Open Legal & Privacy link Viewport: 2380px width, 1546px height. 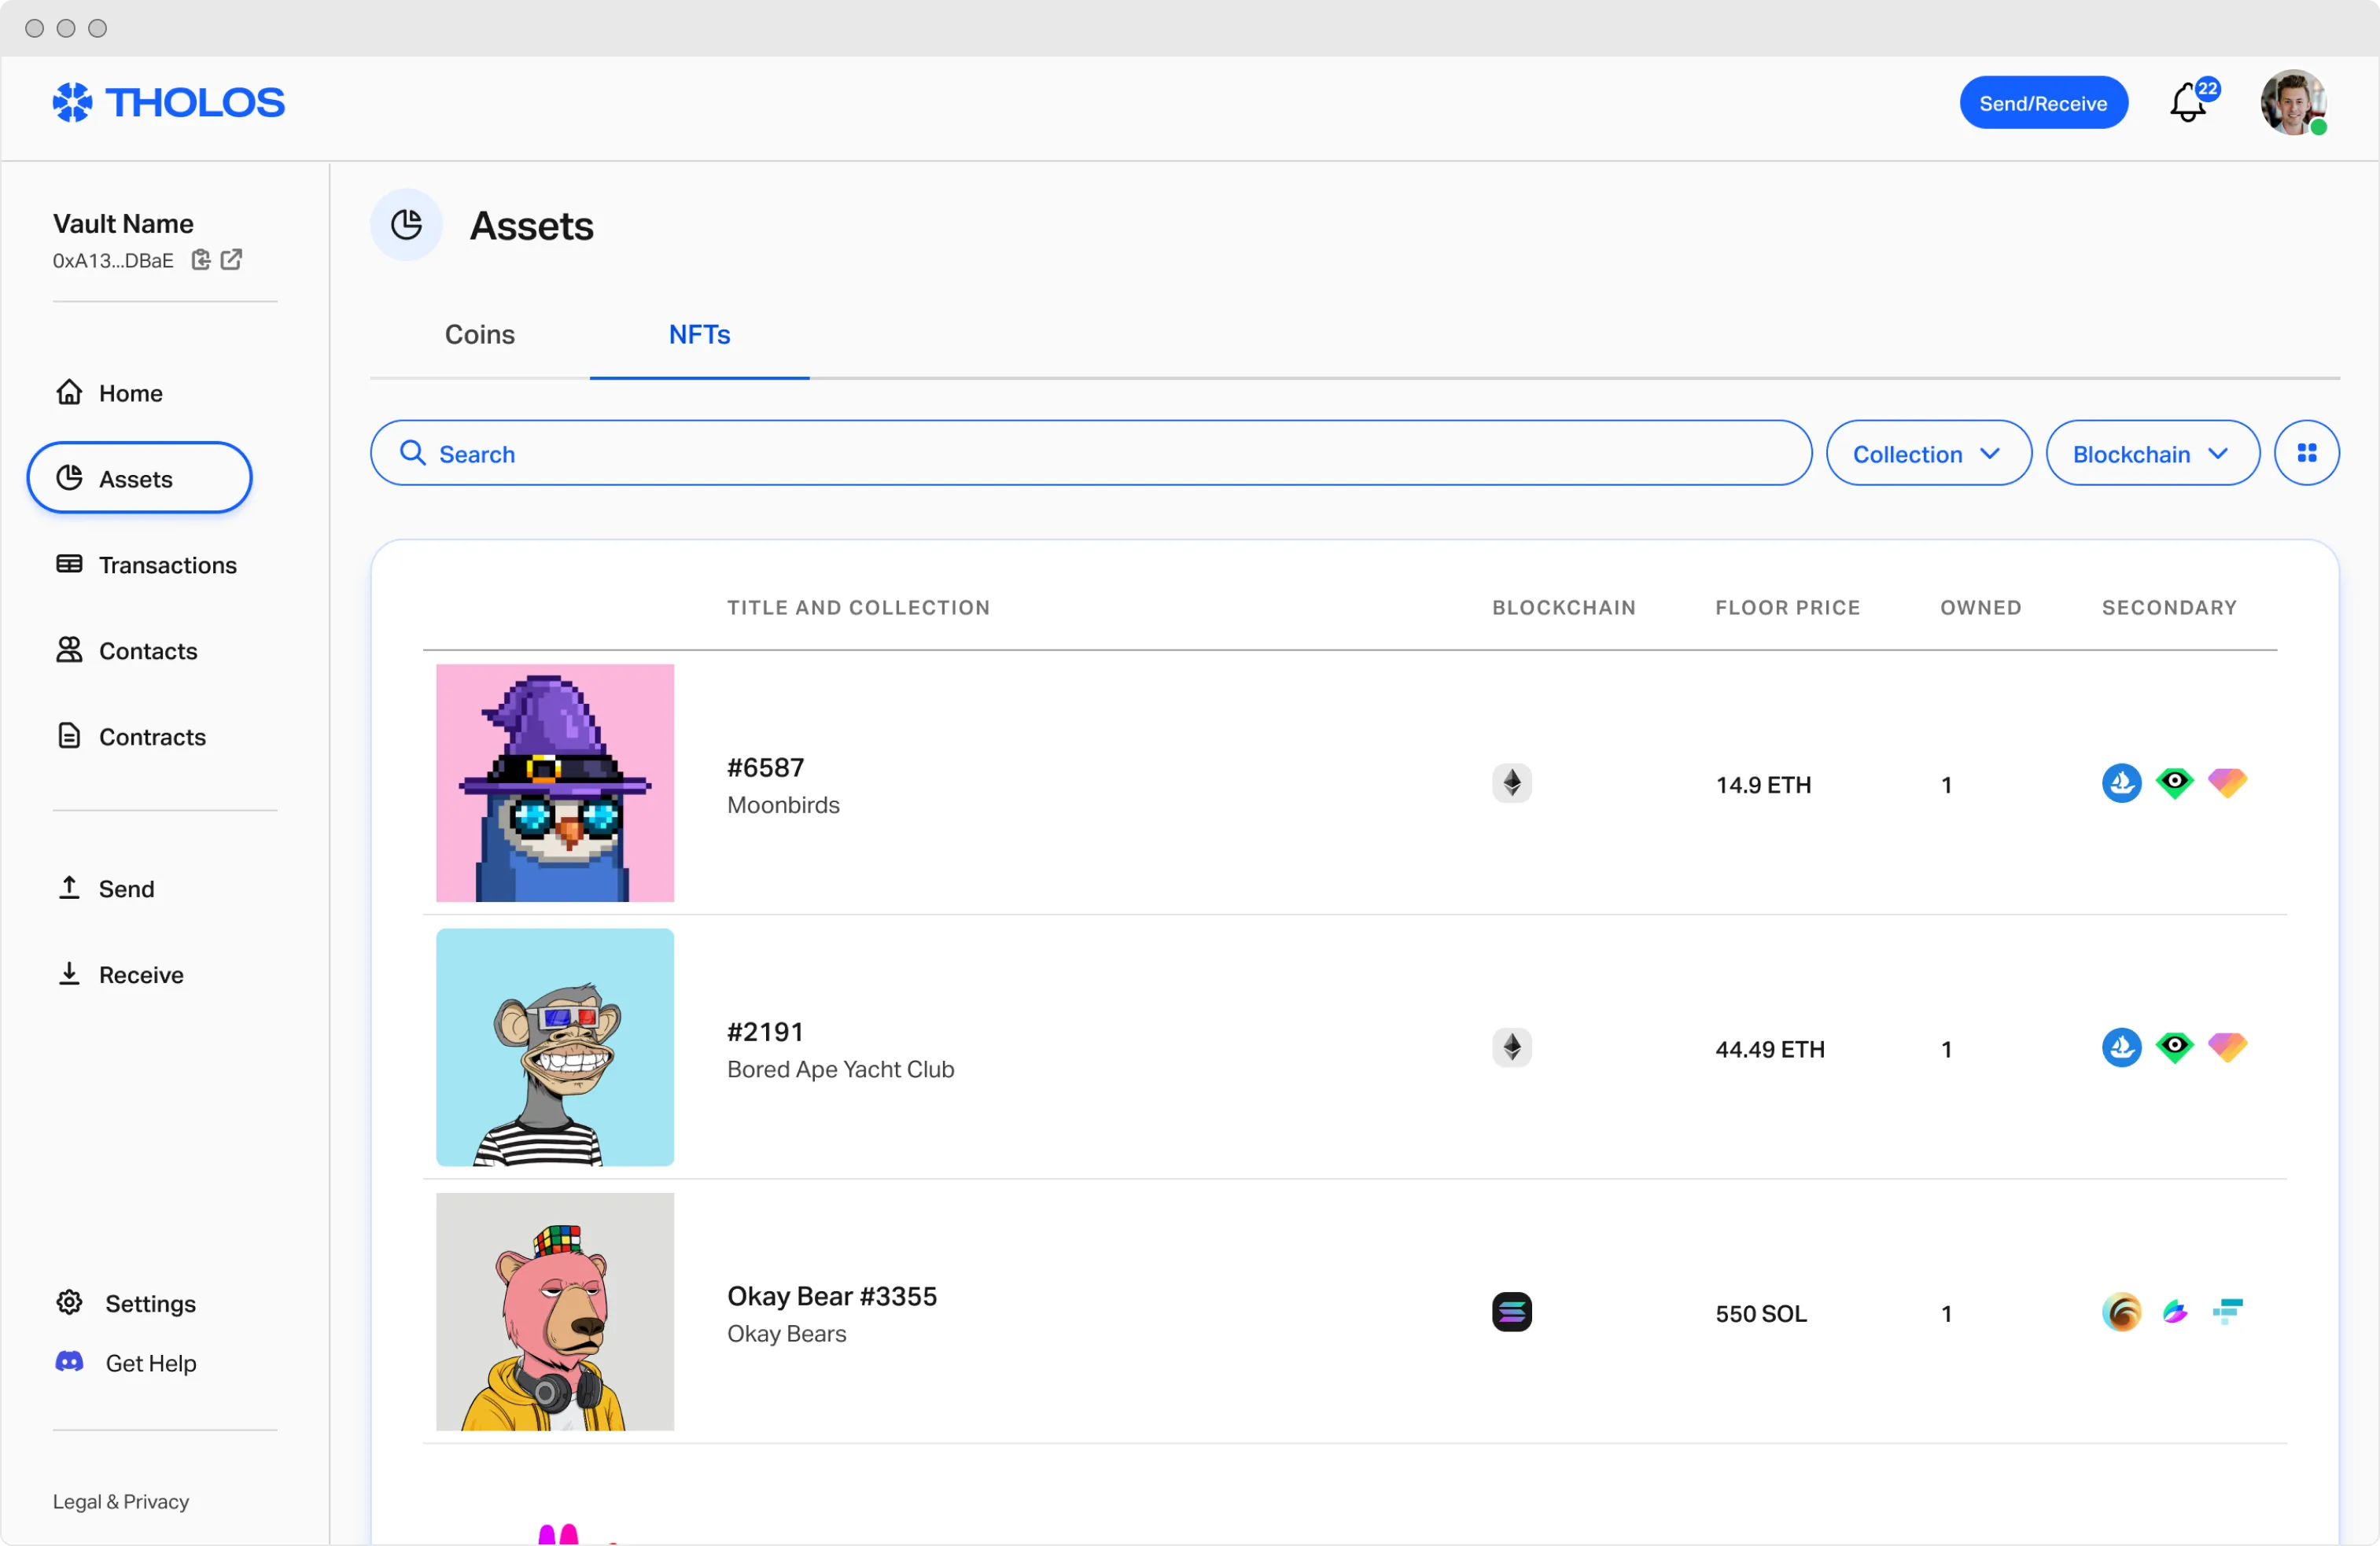[x=121, y=1501]
